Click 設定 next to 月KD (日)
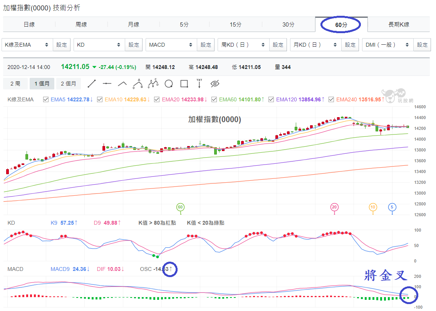Viewport: 436px width, 311px height. click(350, 45)
